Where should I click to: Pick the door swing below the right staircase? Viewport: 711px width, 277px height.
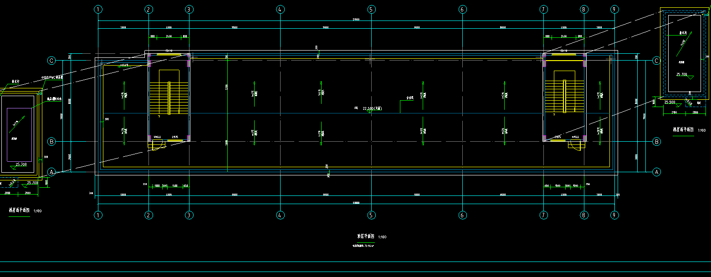(578, 146)
